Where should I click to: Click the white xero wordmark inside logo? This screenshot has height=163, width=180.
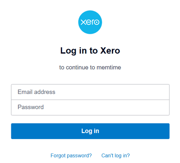tap(90, 22)
